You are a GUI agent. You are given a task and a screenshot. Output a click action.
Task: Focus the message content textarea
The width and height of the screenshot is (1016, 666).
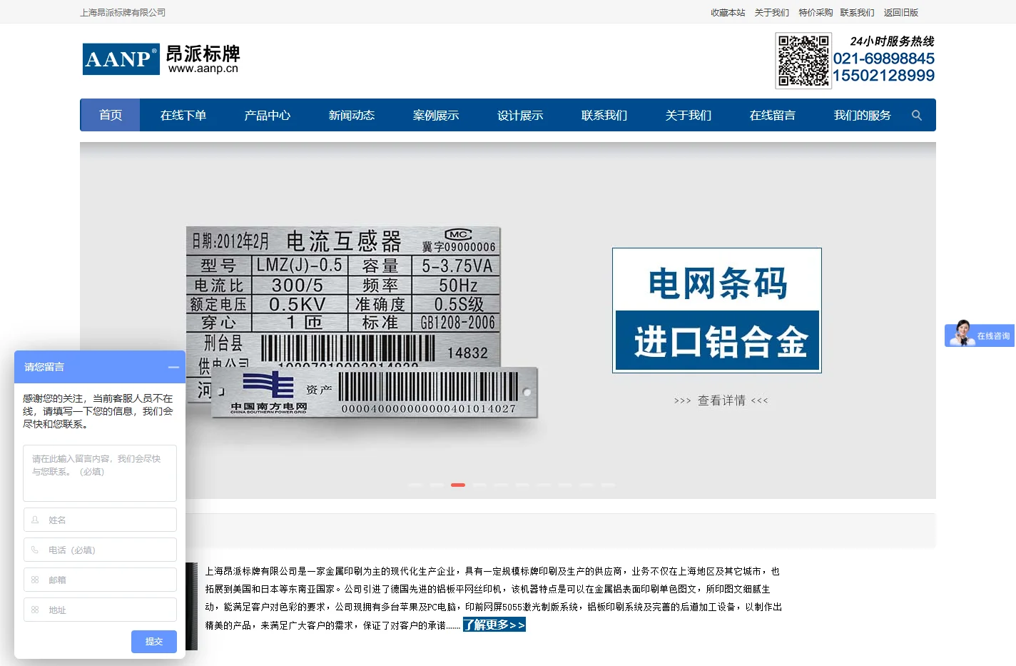click(x=100, y=473)
